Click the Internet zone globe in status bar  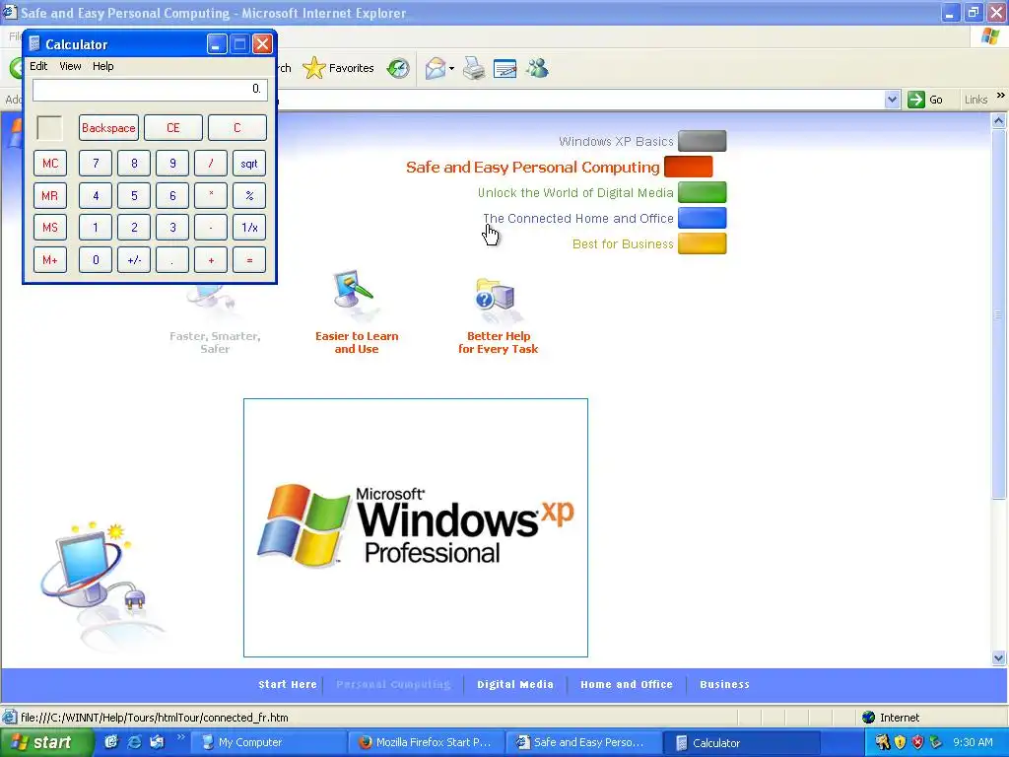pos(869,718)
